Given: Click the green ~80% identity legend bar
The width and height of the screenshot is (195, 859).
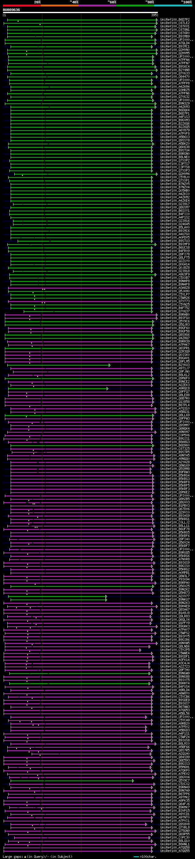Looking at the screenshot, I should click(135, 5).
